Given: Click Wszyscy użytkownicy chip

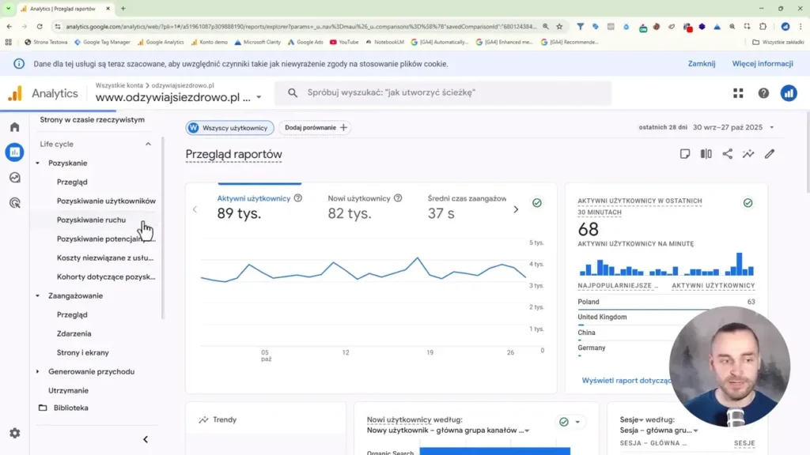Looking at the screenshot, I should (x=230, y=127).
